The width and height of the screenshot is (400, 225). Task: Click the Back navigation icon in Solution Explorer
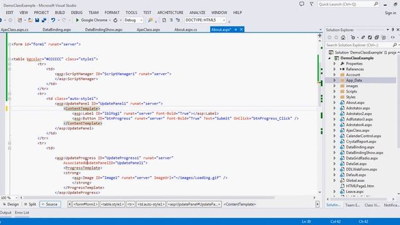[x=329, y=37]
